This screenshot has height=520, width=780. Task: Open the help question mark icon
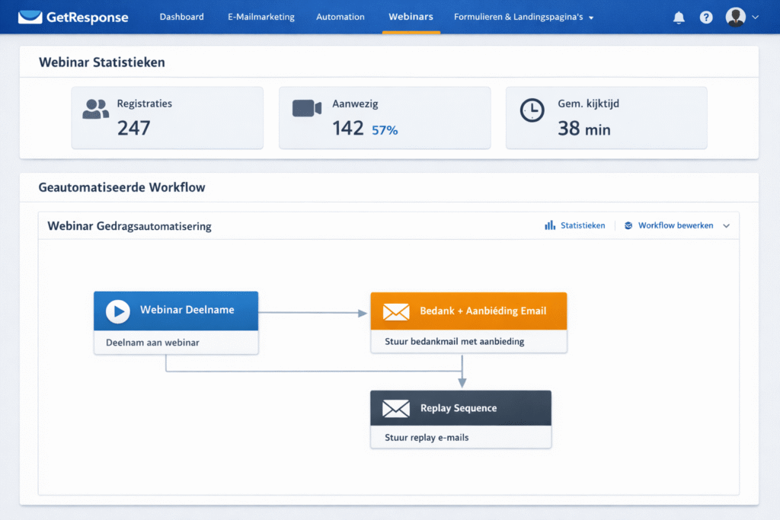tap(706, 18)
